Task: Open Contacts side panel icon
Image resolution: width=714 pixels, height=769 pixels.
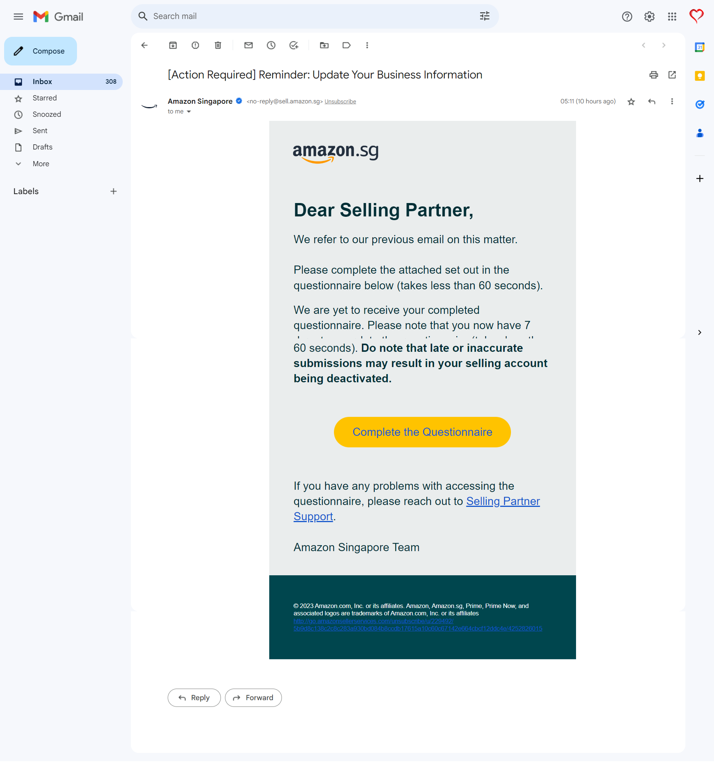Action: tap(699, 133)
